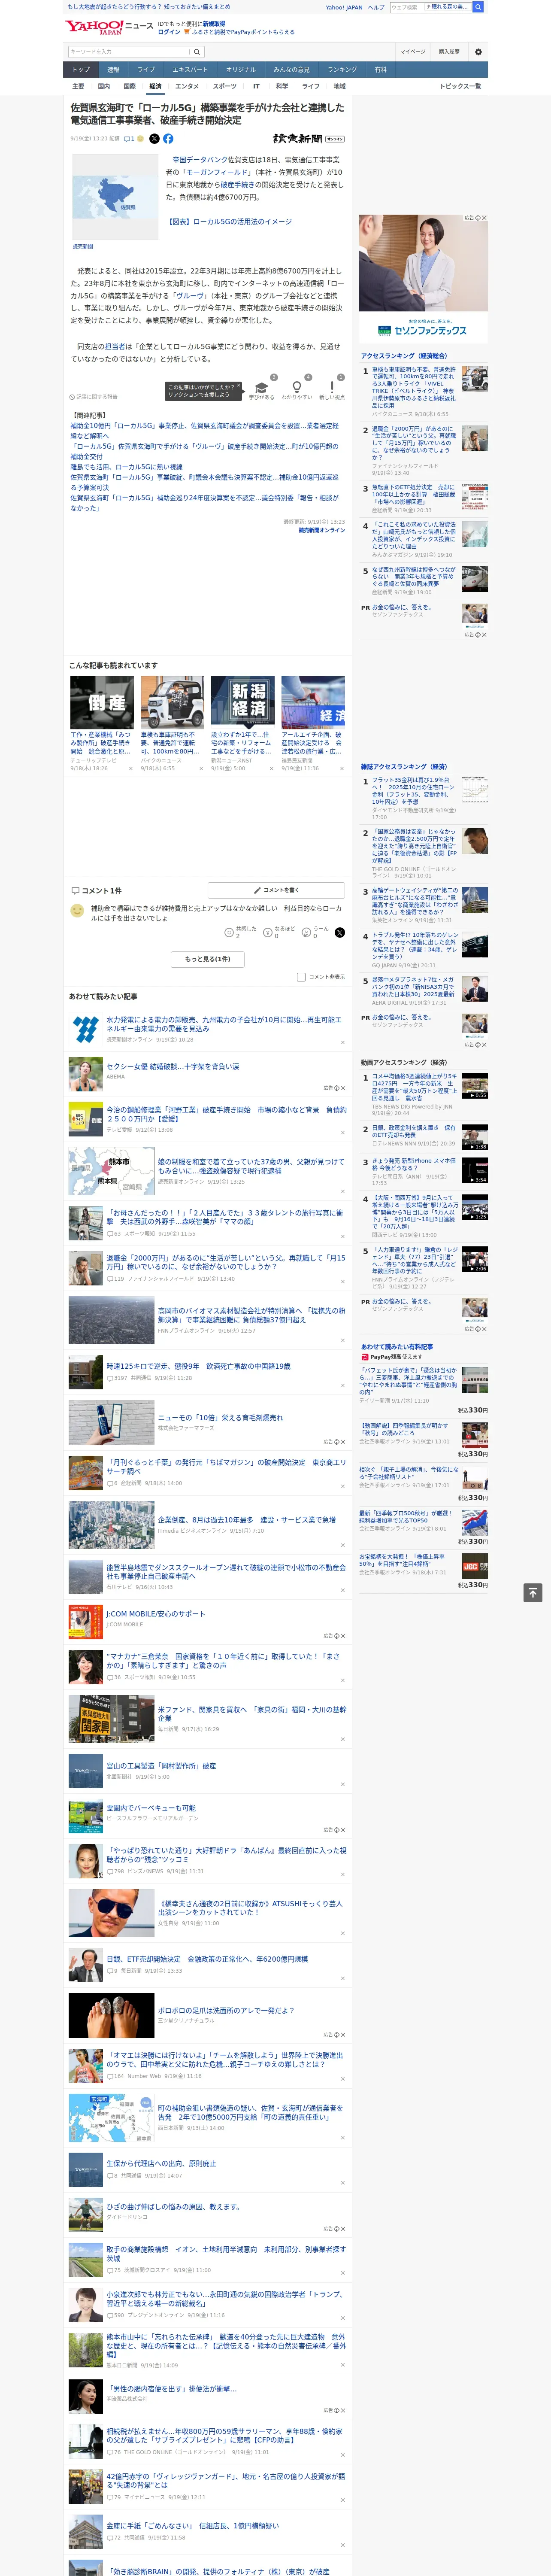The height and width of the screenshot is (2576, 551).
Task: Share the comment to X
Action: pyautogui.click(x=339, y=932)
